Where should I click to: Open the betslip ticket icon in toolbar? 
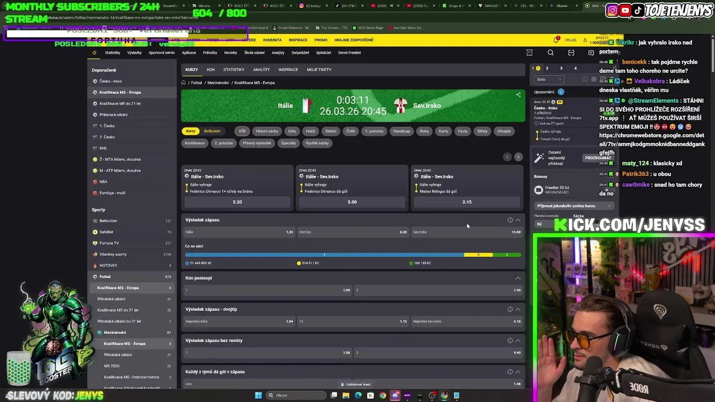[x=530, y=52]
